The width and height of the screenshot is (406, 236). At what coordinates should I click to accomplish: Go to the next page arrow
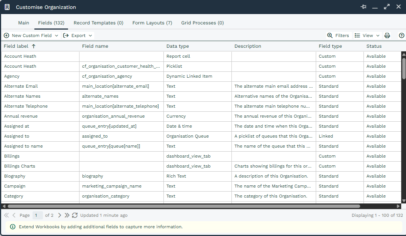tap(60, 215)
